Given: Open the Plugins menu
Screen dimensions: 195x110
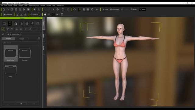Looking at the screenshot, I should pos(49,5).
